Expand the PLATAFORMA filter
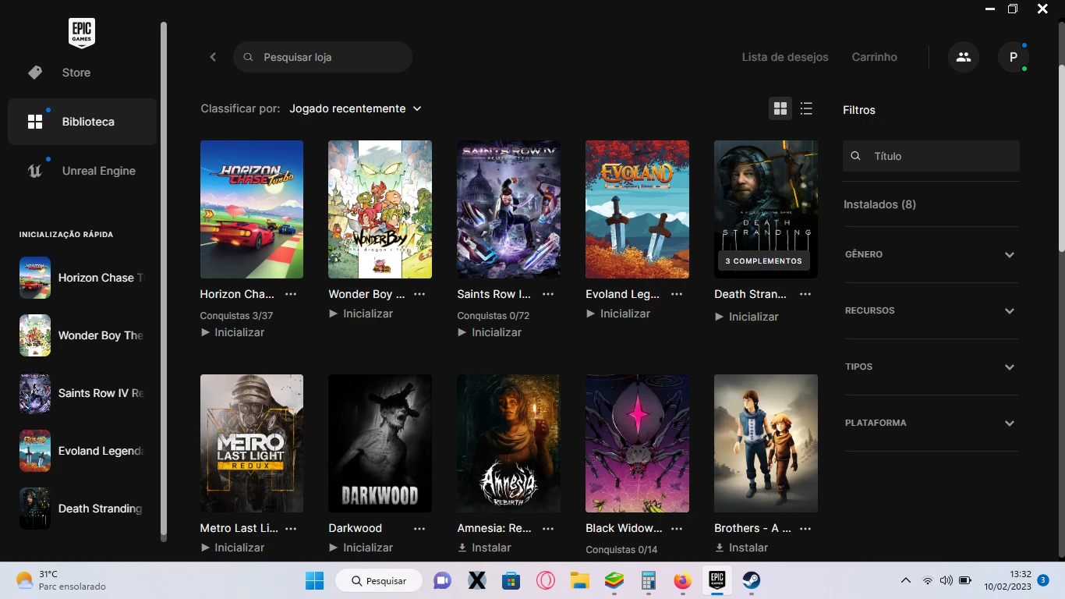Screen dimensions: 1065x599 click(x=931, y=423)
